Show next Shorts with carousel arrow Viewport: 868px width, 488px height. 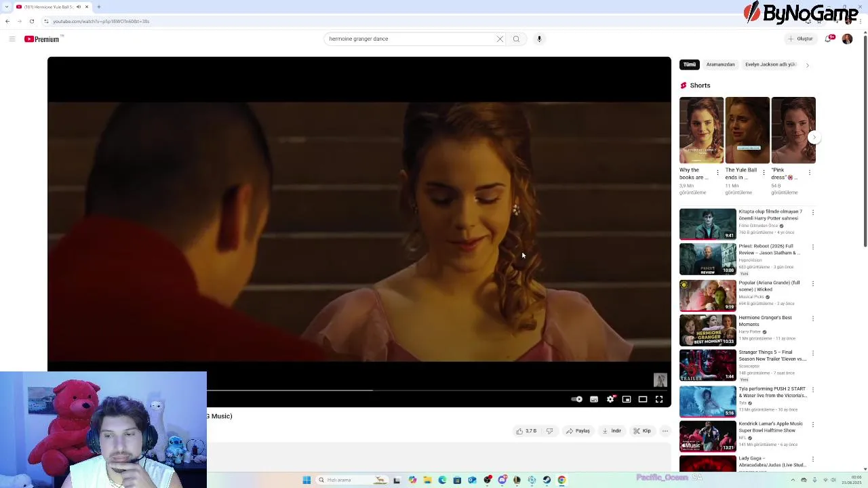pyautogui.click(x=814, y=137)
